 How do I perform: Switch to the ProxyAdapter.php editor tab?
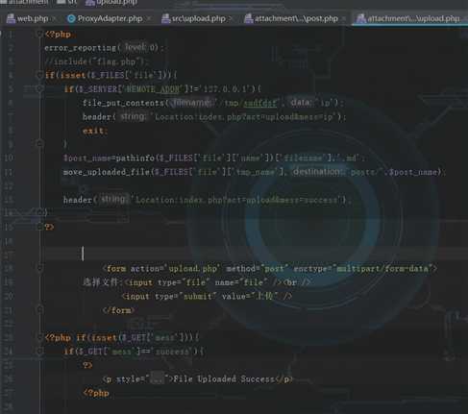click(x=110, y=18)
